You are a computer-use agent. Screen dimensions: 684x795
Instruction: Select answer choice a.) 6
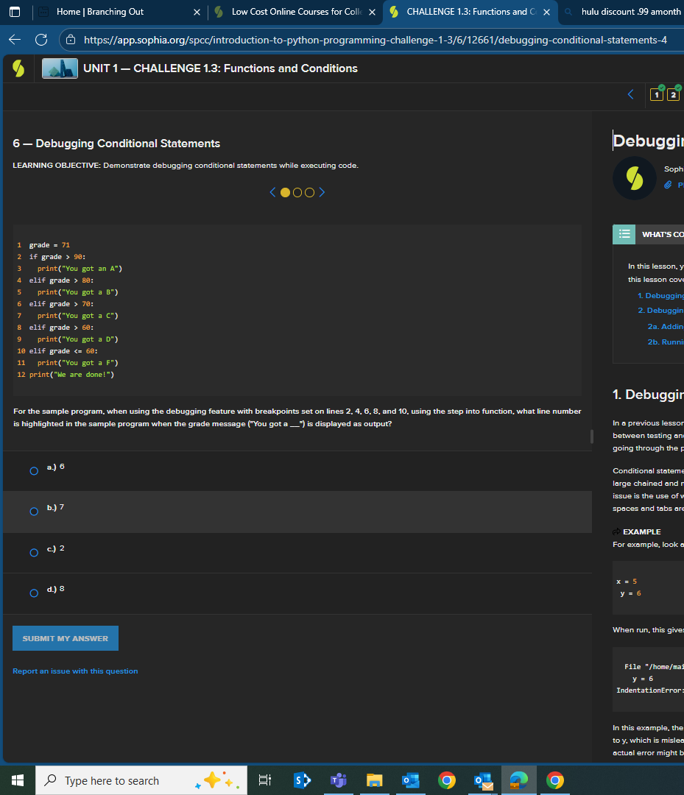[x=33, y=470]
